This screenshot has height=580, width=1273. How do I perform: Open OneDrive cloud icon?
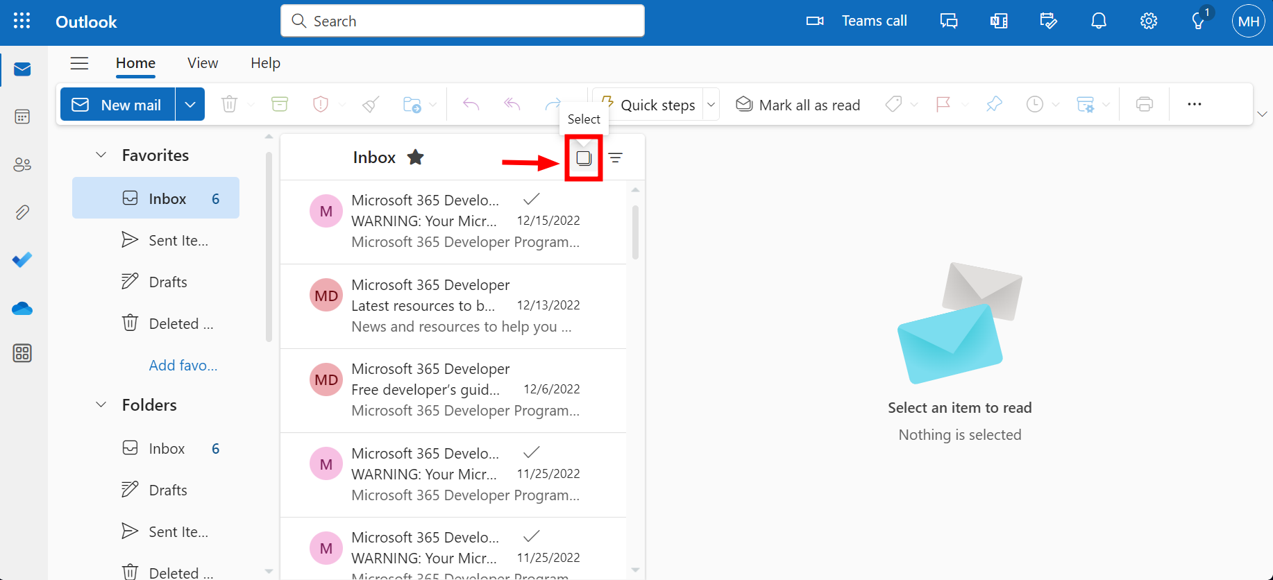point(22,308)
